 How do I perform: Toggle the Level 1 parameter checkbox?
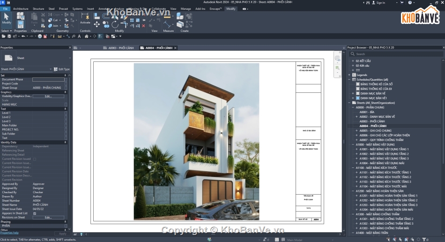[x=66, y=113]
